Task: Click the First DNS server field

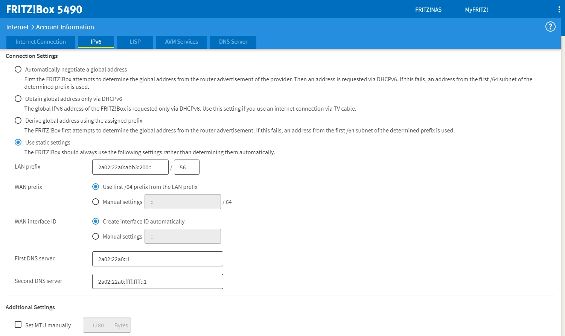Action: tap(158, 259)
